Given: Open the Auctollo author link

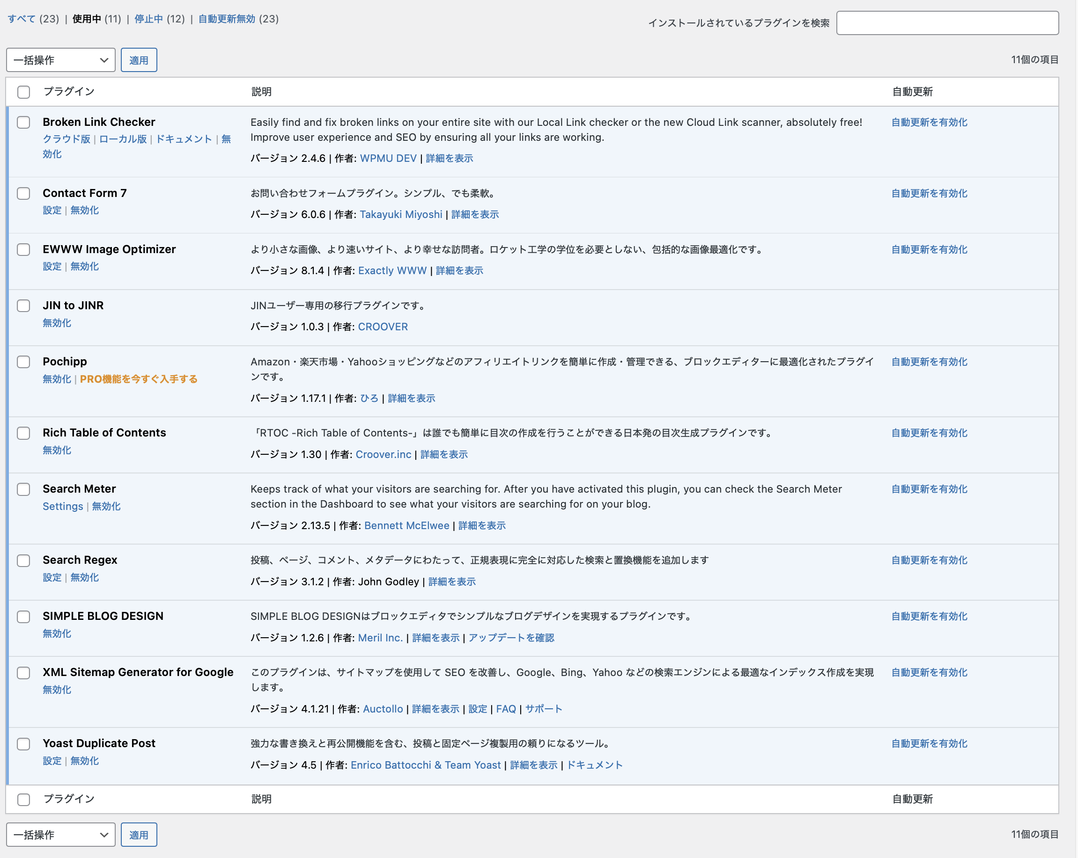Looking at the screenshot, I should [x=383, y=709].
